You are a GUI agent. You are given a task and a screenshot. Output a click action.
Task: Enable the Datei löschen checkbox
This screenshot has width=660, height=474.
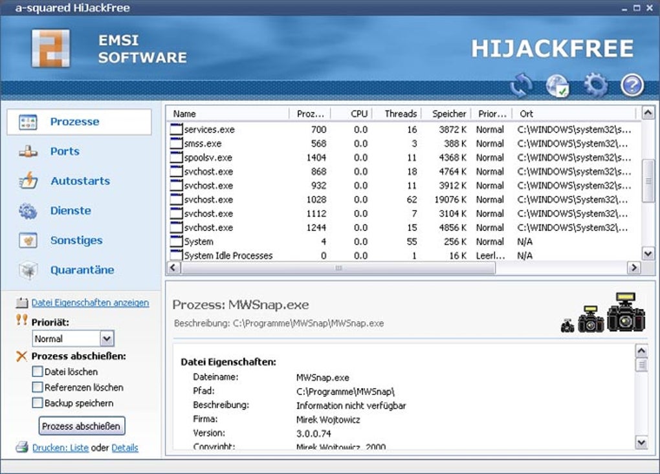[x=38, y=371]
